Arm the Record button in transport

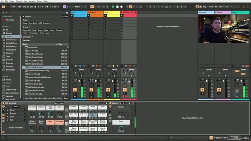point(122,7)
